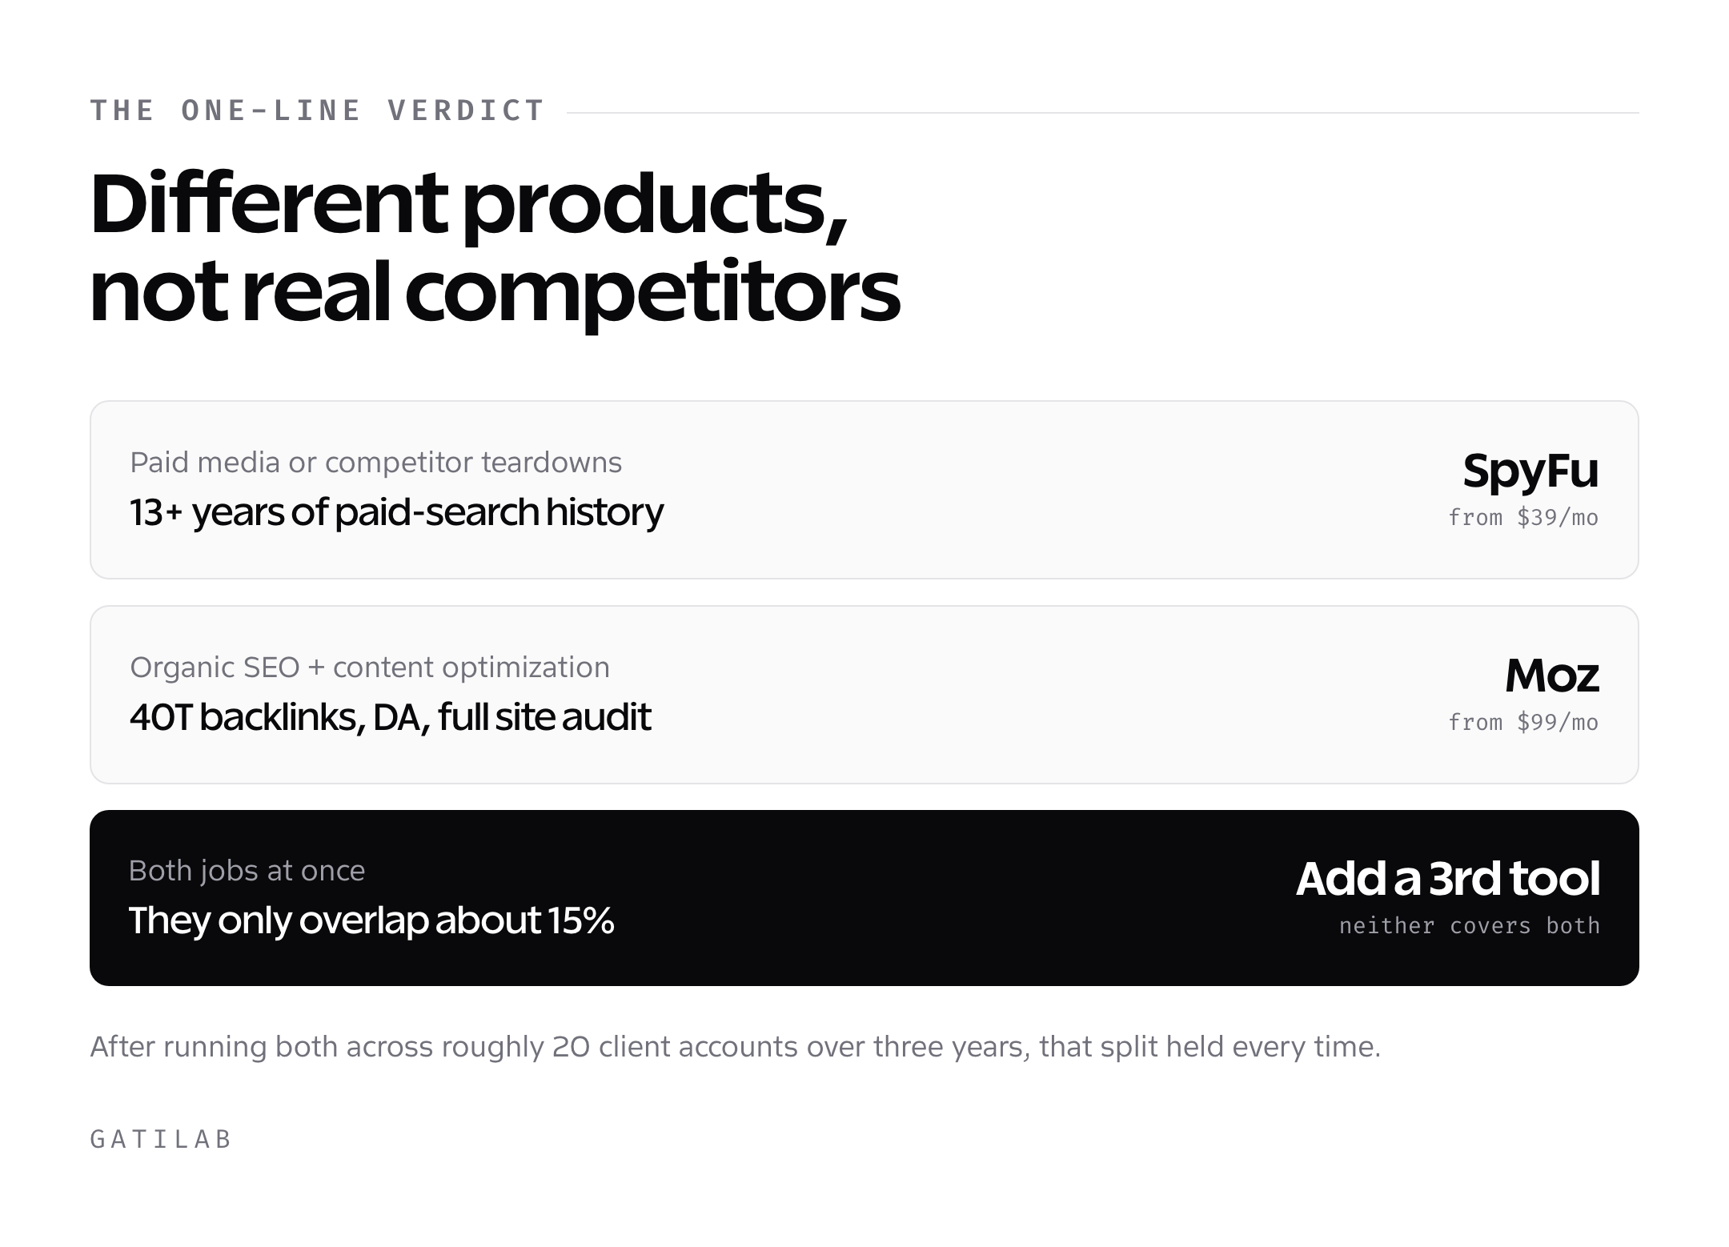
Task: Click 'They only overlap about 15%' text
Action: click(371, 920)
